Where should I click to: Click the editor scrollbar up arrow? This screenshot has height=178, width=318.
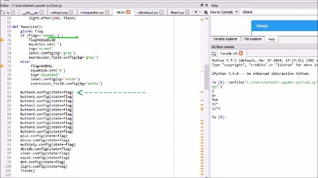pos(207,19)
